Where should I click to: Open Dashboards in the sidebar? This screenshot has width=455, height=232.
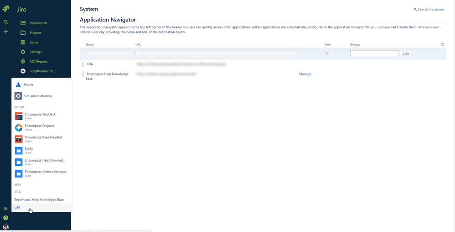38,23
